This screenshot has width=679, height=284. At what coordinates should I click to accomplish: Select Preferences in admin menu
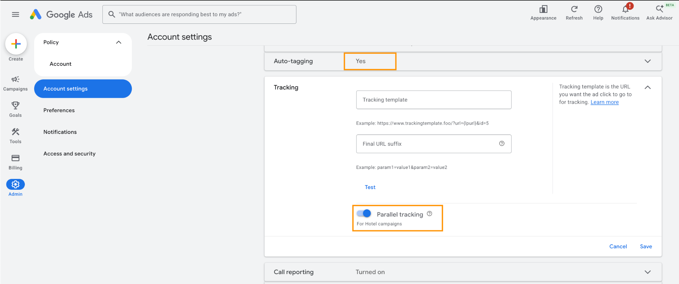pyautogui.click(x=59, y=110)
